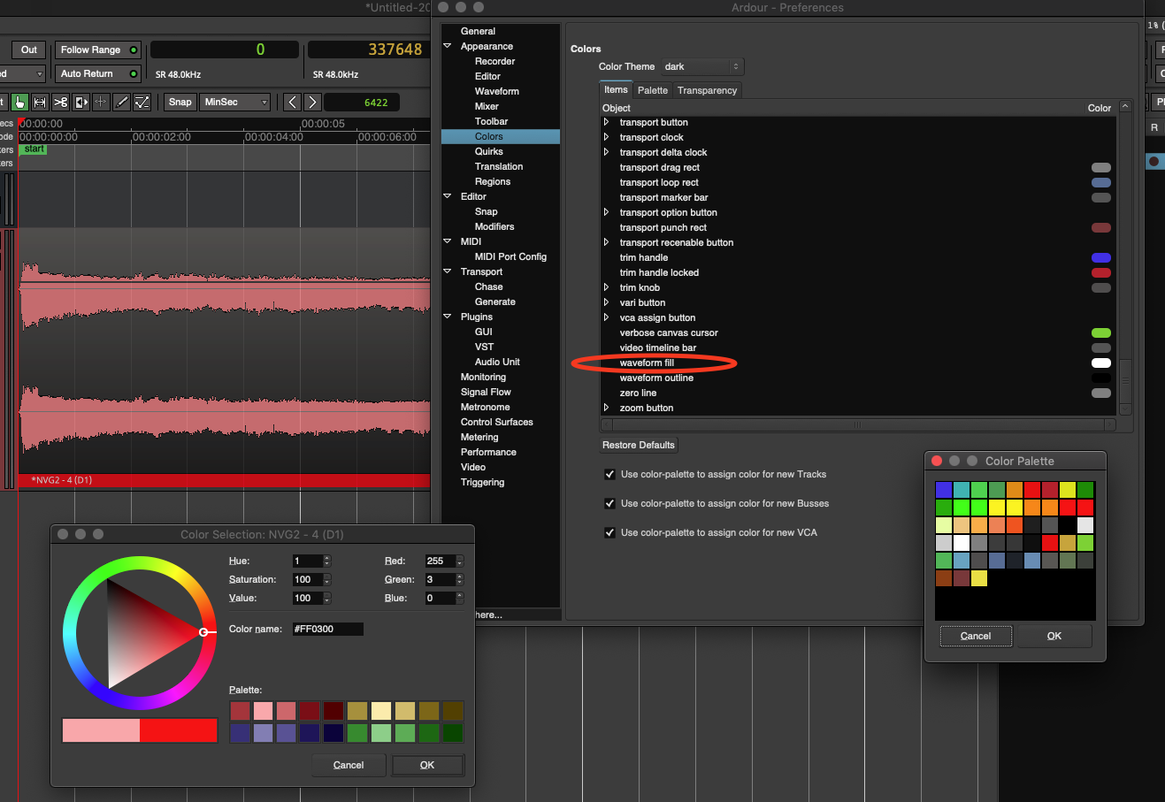Toggle color-palette for new Busses checkbox
Screen dimensions: 1165x802
pos(609,504)
